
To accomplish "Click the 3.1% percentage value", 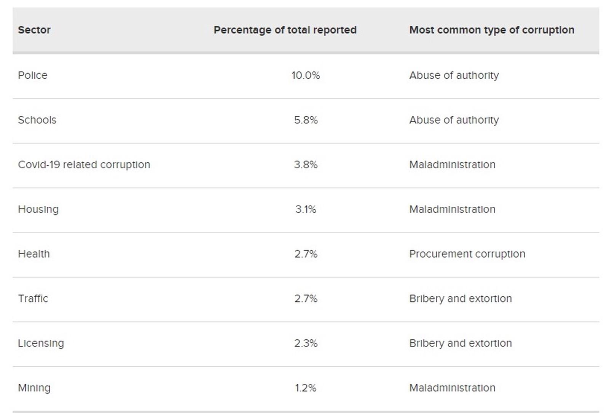I will pos(306,209).
